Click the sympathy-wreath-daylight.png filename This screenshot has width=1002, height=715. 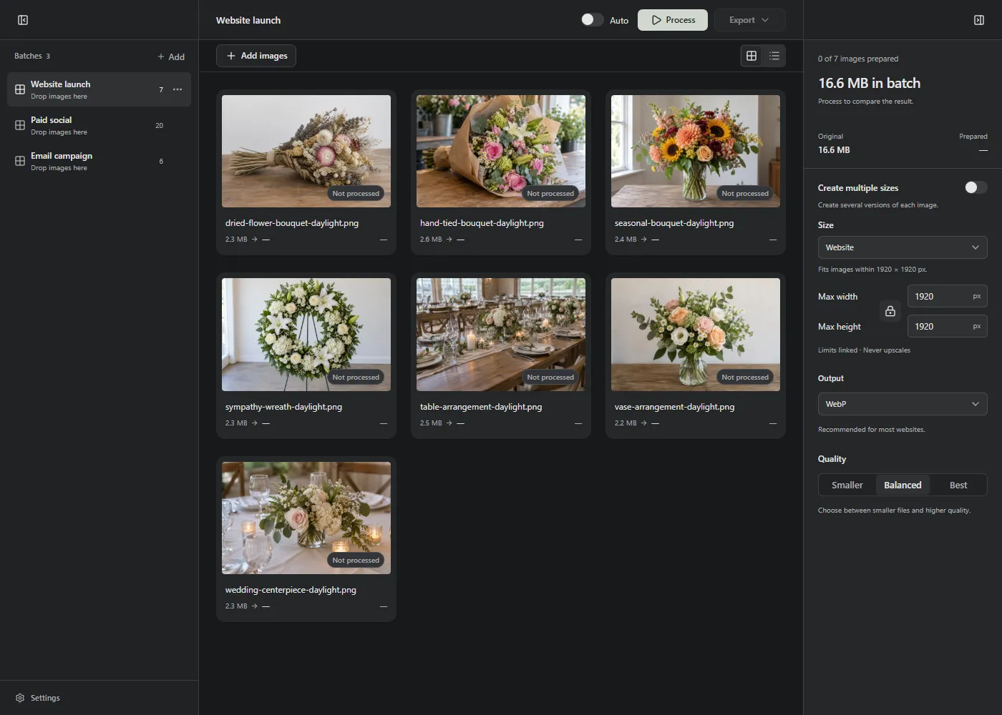point(283,407)
